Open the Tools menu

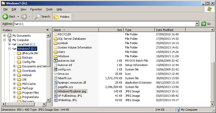[49, 9]
